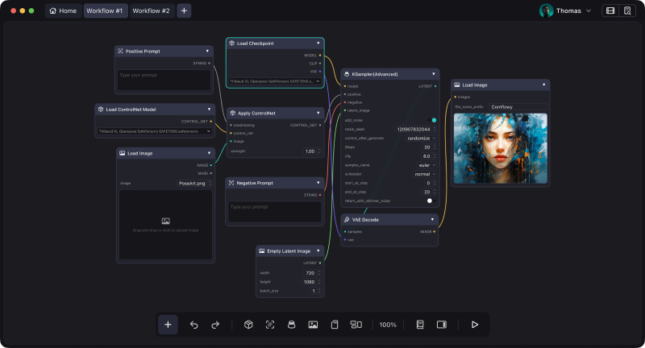Collapse the Positive Prompt node
The width and height of the screenshot is (645, 348).
(207, 51)
